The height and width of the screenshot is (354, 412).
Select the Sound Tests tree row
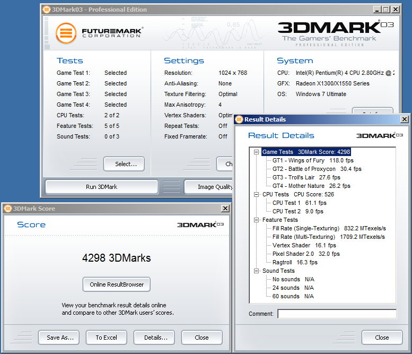pyautogui.click(x=278, y=271)
